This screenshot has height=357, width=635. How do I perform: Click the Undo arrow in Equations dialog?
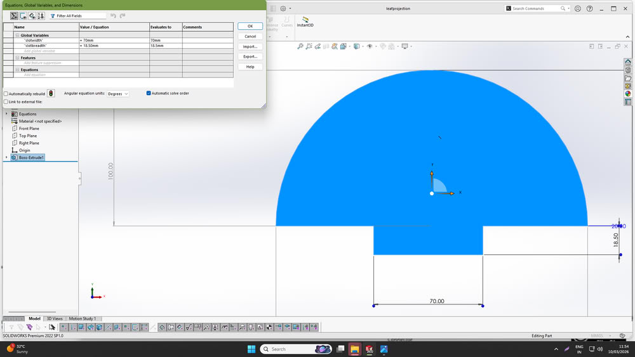(114, 16)
